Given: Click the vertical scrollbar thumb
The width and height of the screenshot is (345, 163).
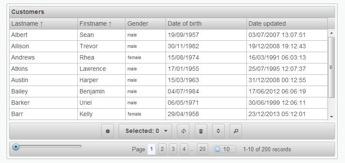Looking at the screenshot, I should pos(332,67).
